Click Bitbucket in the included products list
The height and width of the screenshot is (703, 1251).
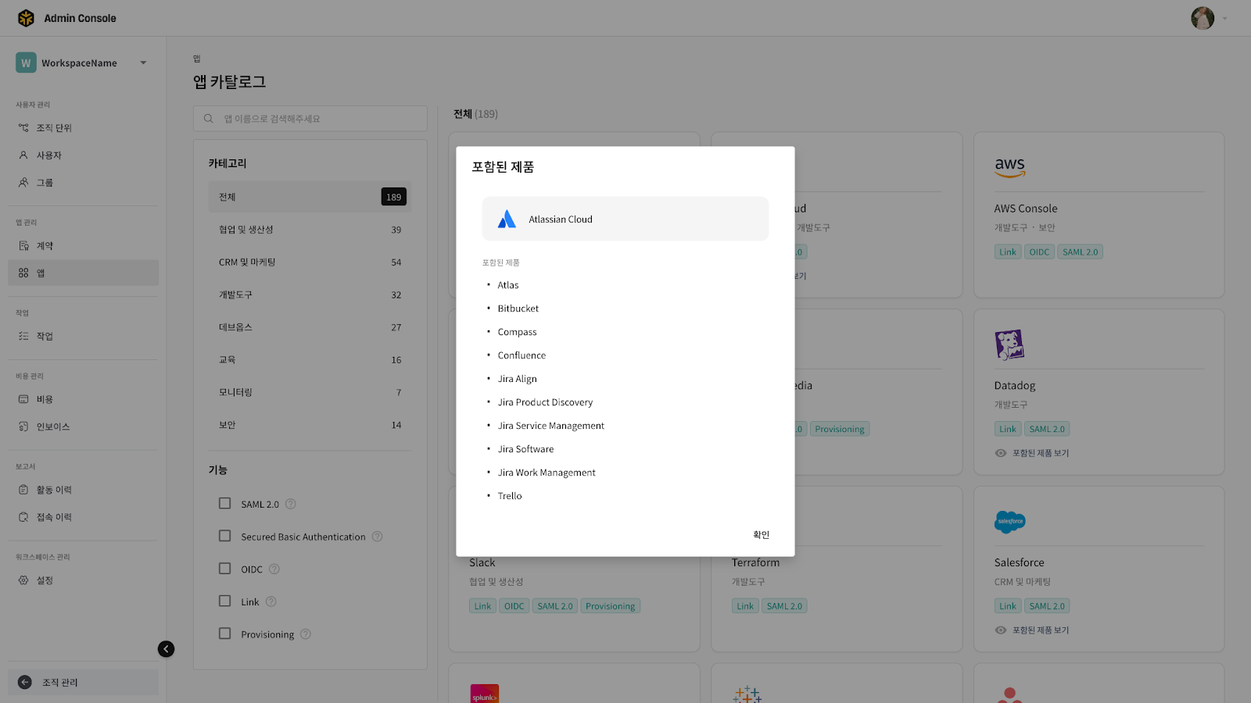pos(518,309)
